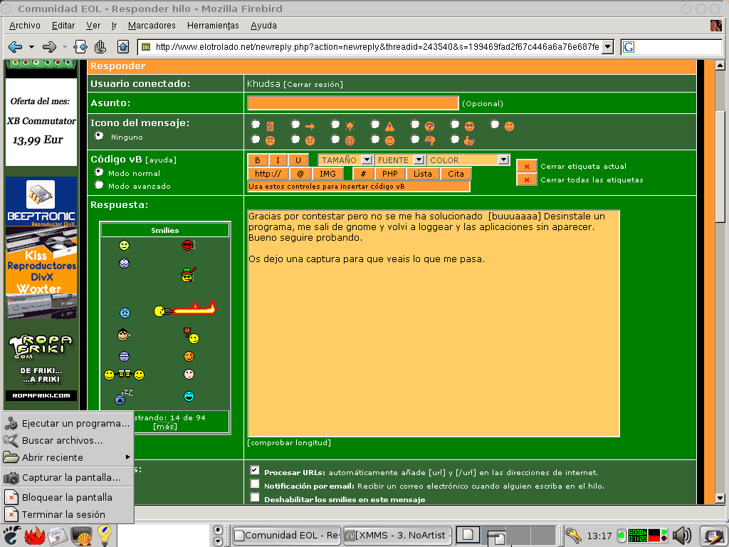Click the Cerrar sesión link
The width and height of the screenshot is (729, 547).
pos(313,85)
